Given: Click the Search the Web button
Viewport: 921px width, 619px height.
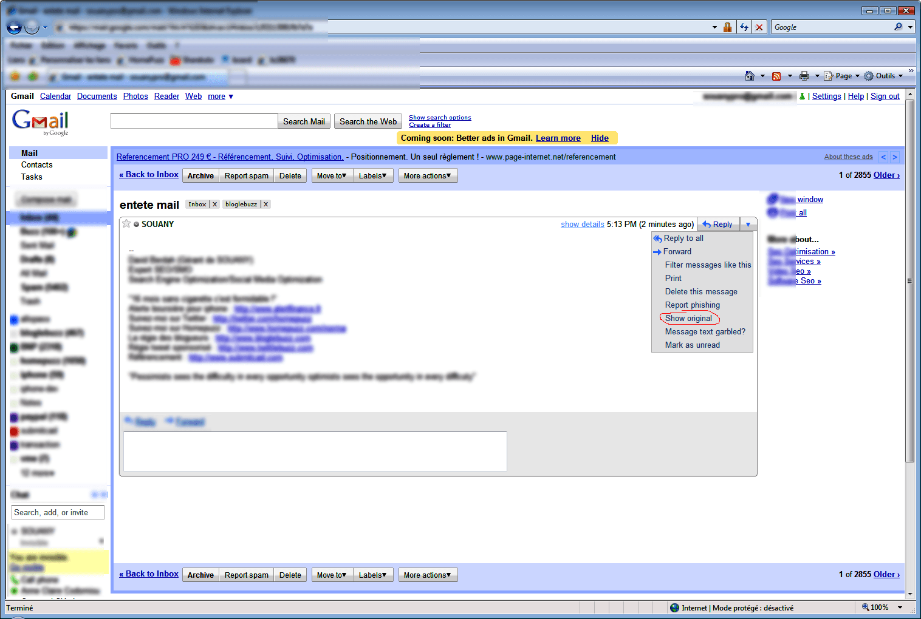Looking at the screenshot, I should click(368, 121).
